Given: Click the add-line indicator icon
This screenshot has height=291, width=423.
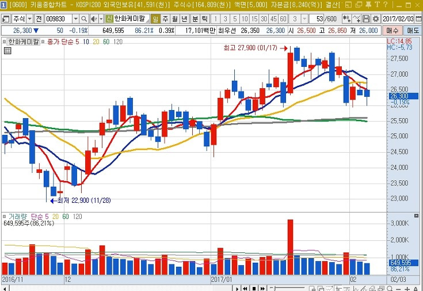Looking at the screenshot, I should click(357, 19).
